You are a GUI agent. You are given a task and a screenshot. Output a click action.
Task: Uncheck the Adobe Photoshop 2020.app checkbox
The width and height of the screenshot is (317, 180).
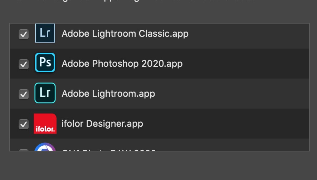point(24,64)
